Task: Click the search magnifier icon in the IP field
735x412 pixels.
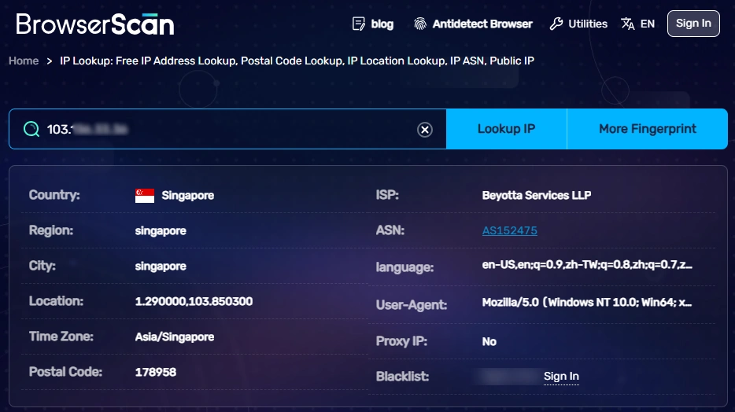Action: pyautogui.click(x=31, y=129)
